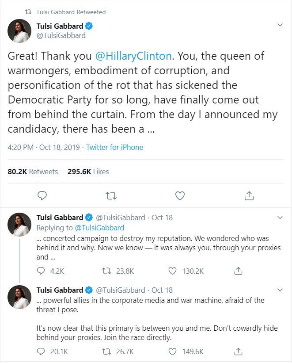Reply to the main Hillary Clinton tweet

pos(42,195)
